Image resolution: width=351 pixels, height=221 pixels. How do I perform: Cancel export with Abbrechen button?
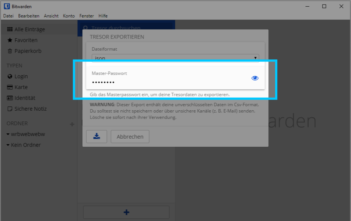tap(130, 136)
